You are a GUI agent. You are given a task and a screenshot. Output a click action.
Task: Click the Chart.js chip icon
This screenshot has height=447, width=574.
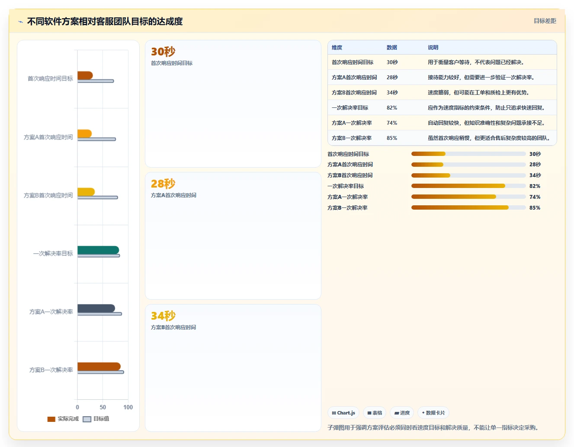click(x=334, y=413)
